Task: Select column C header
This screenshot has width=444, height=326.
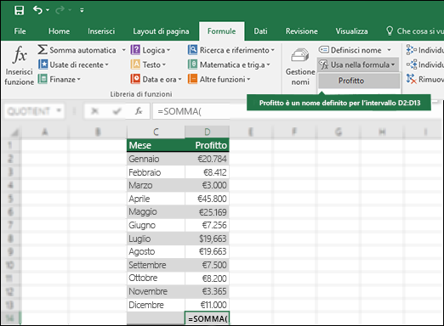Action: [156, 132]
